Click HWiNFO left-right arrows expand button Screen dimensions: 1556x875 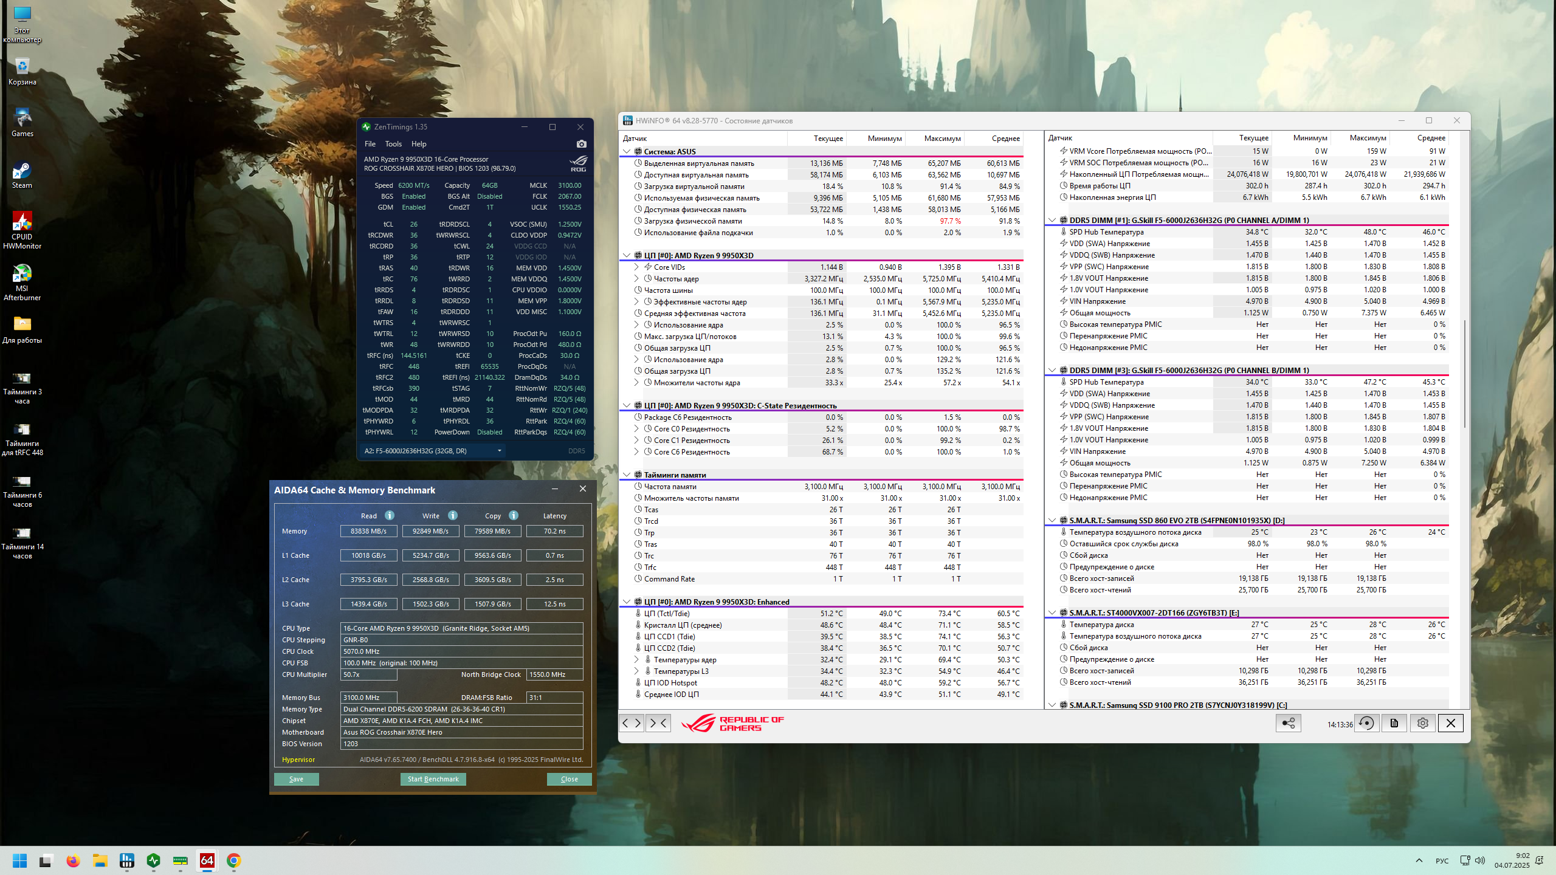tap(632, 723)
